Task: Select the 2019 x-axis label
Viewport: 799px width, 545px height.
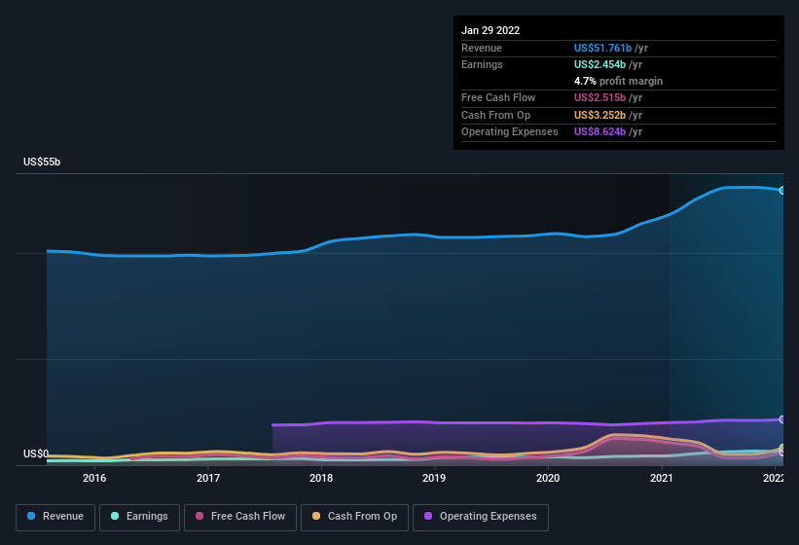Action: point(434,478)
